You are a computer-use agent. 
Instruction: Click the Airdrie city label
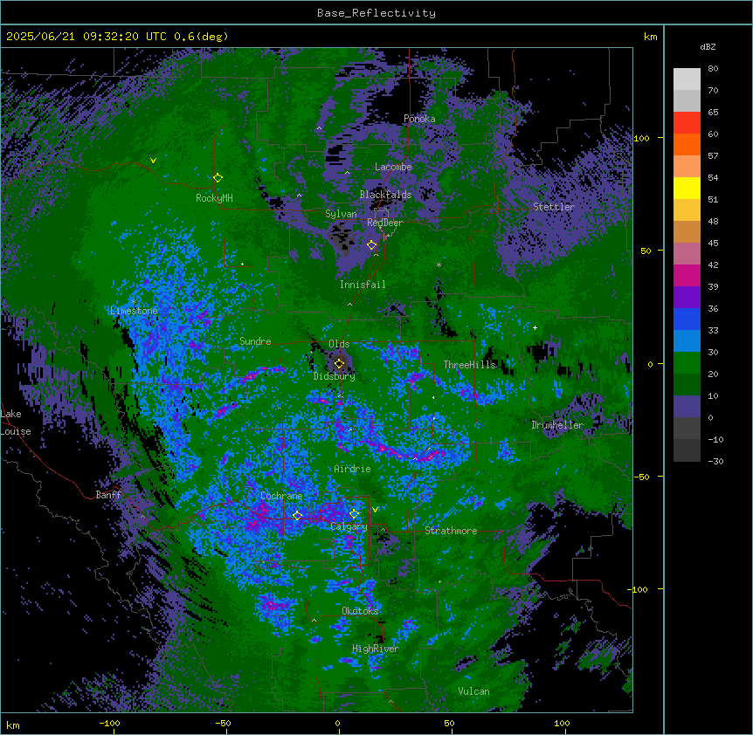pyautogui.click(x=353, y=469)
